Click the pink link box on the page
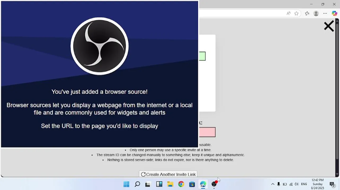The height and width of the screenshot is (190, 340). coord(207,132)
